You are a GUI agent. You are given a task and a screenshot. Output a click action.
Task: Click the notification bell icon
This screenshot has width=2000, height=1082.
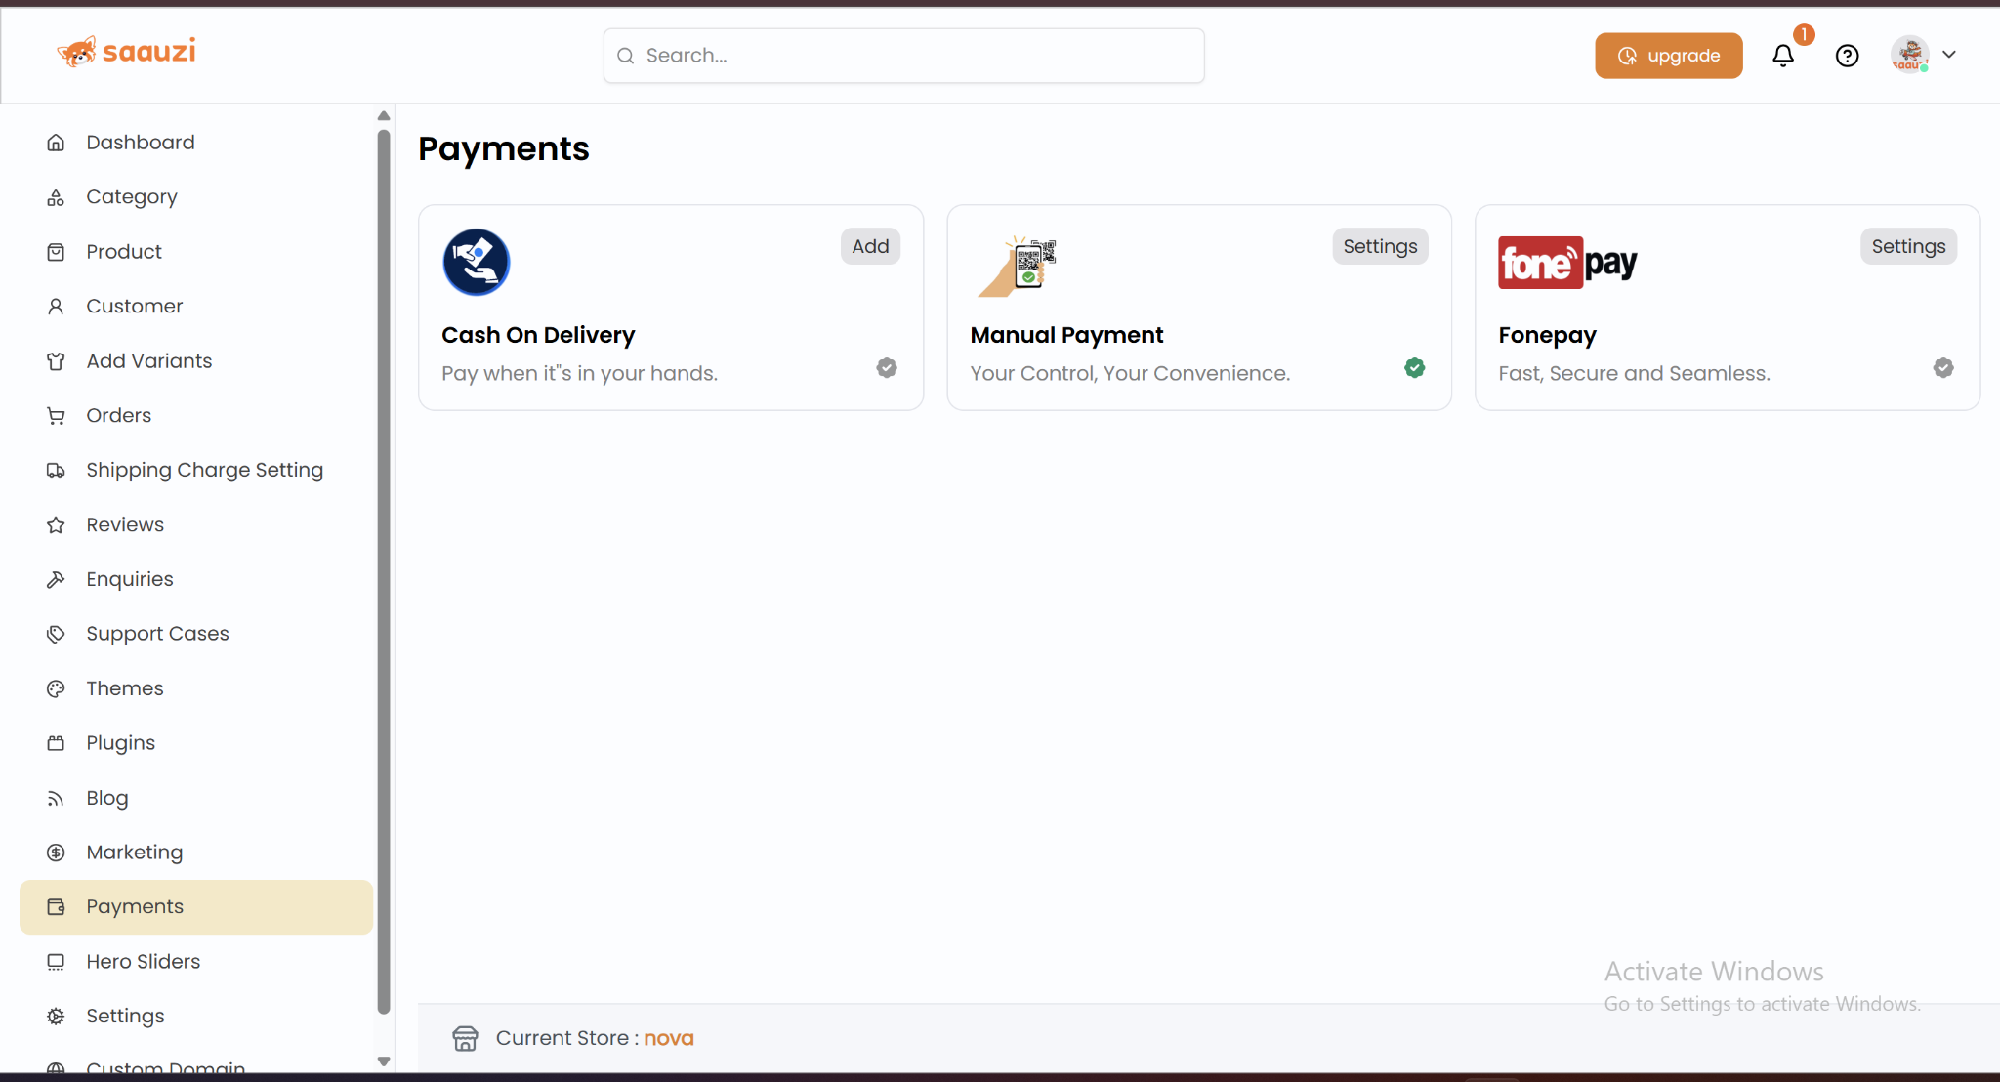(1782, 56)
